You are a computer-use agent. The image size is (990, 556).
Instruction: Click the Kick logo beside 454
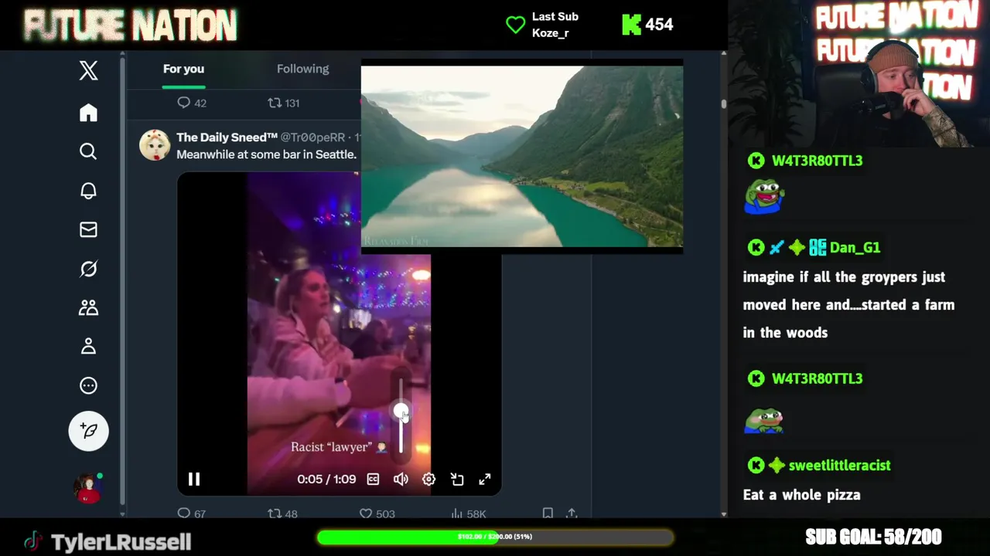(x=631, y=25)
